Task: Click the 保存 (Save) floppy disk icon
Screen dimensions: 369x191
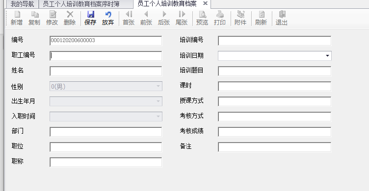Action: click(x=90, y=14)
